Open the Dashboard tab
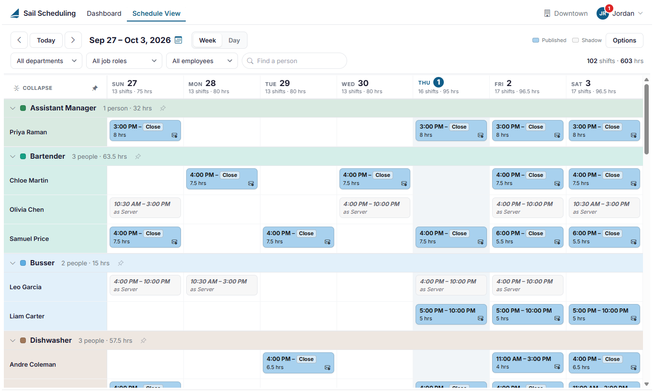Image resolution: width=654 pixels, height=392 pixels. pos(104,13)
